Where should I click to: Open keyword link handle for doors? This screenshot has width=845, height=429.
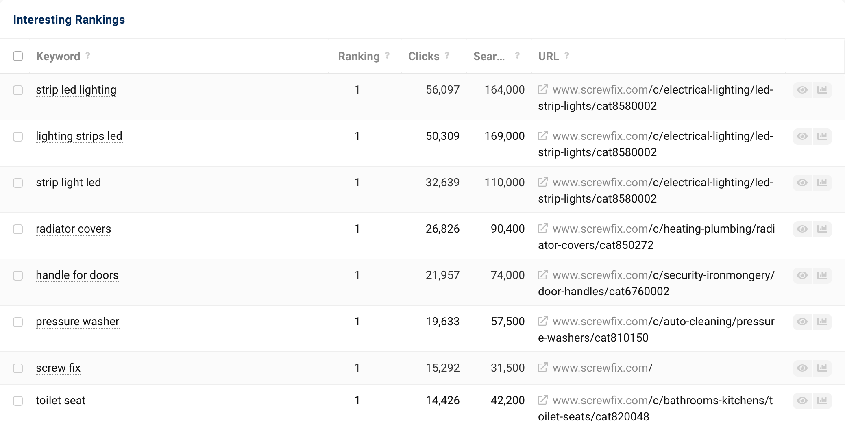click(77, 275)
